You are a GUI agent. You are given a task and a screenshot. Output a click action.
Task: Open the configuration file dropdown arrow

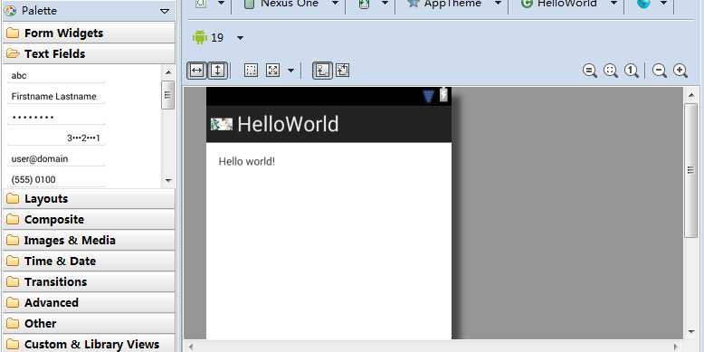[x=221, y=3]
